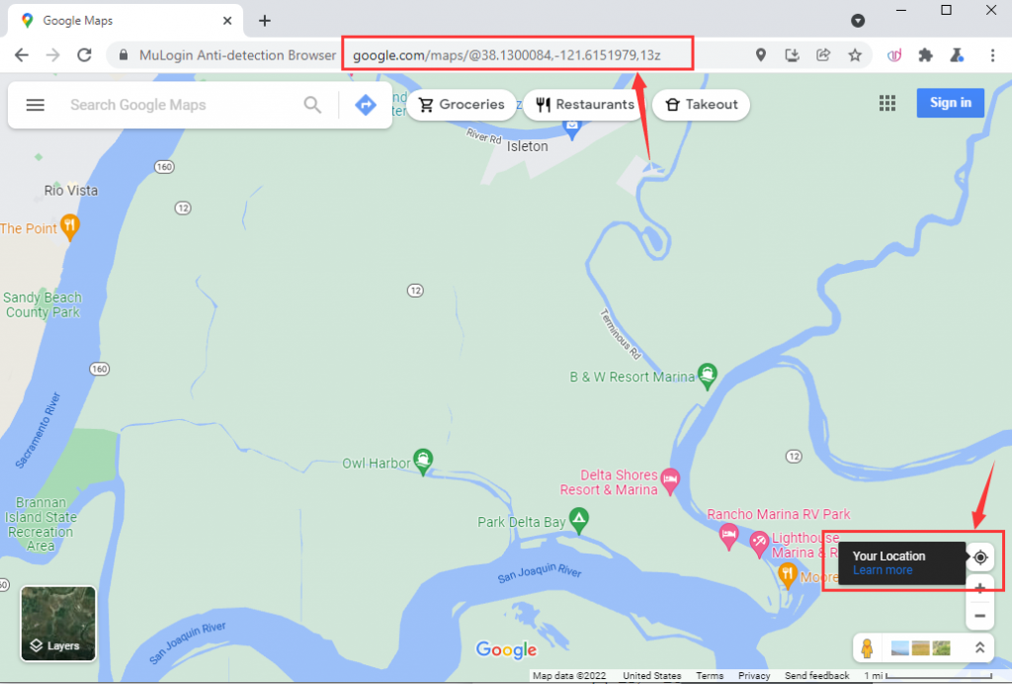Open a new browser tab
This screenshot has width=1012, height=684.
pos(265,21)
